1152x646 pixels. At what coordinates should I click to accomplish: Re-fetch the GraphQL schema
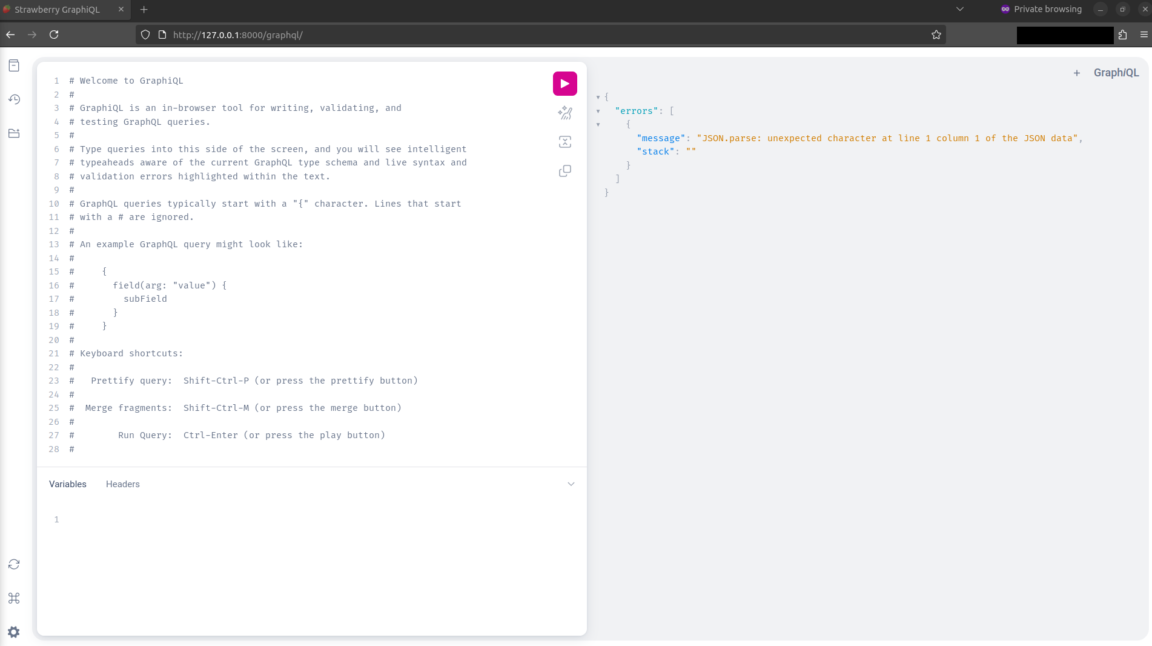(14, 564)
